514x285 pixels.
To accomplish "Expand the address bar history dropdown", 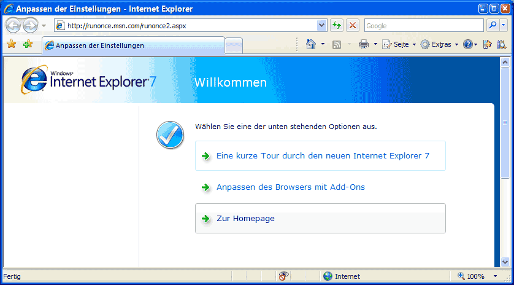I will click(x=322, y=25).
